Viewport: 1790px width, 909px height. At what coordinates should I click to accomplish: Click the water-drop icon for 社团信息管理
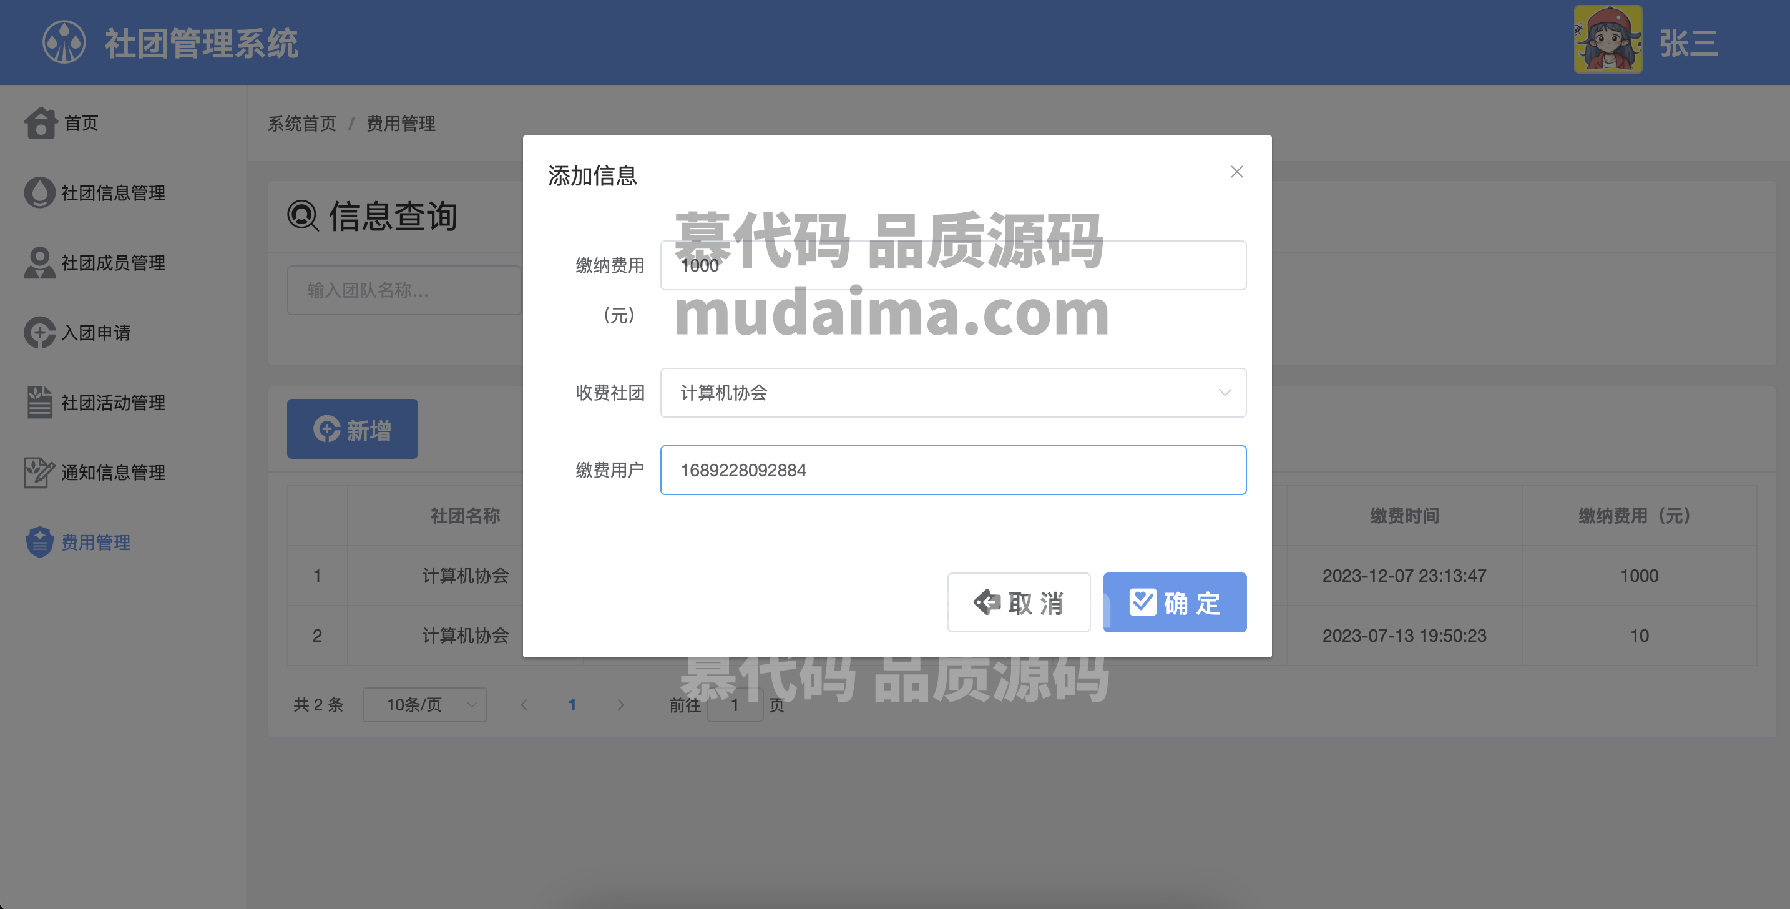point(39,192)
